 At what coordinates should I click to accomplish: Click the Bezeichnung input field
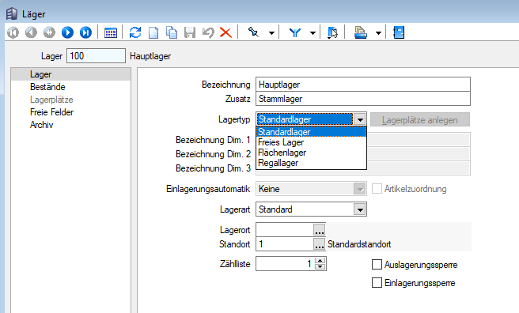point(363,85)
